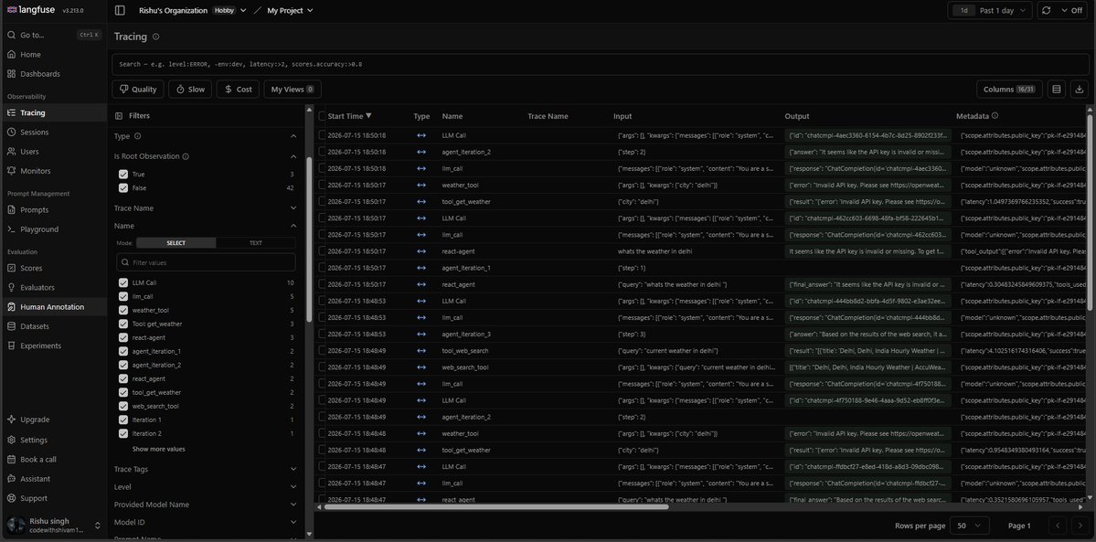Click the Langfuse logo
Image resolution: width=1096 pixels, height=542 pixels.
coord(31,10)
